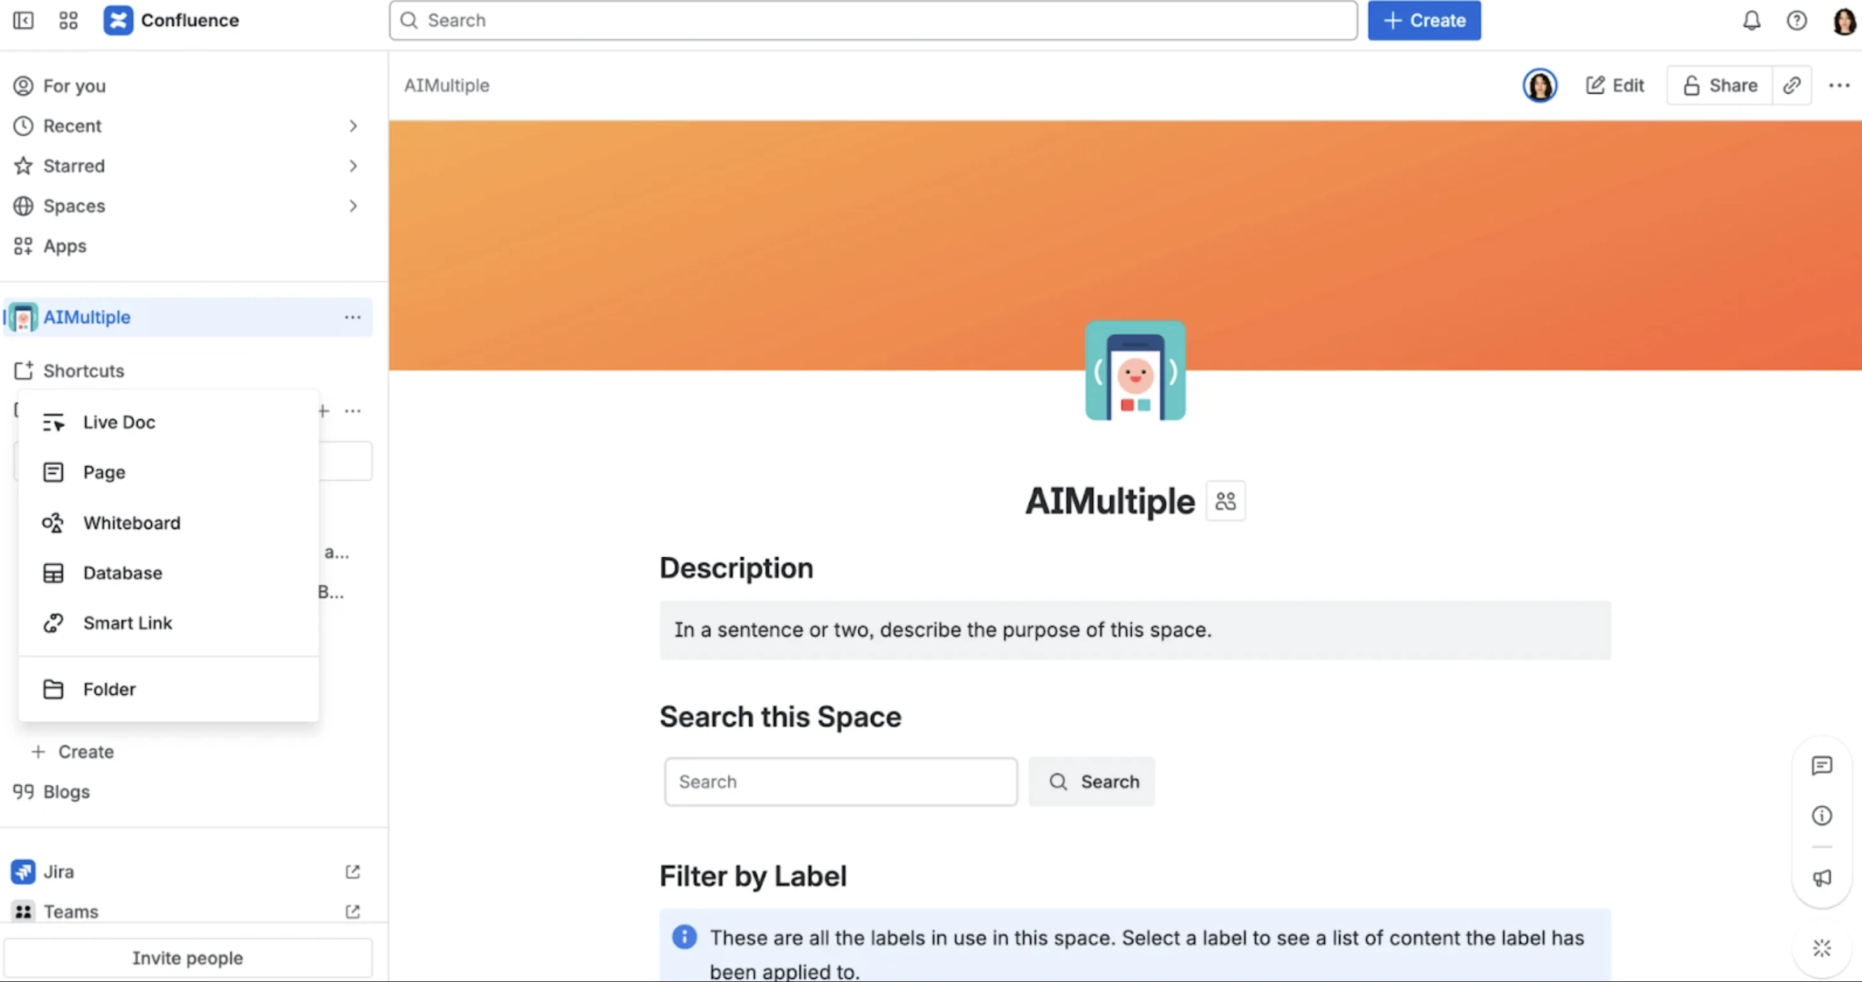1862x982 pixels.
Task: Open the page more actions ellipsis
Action: tap(1839, 85)
